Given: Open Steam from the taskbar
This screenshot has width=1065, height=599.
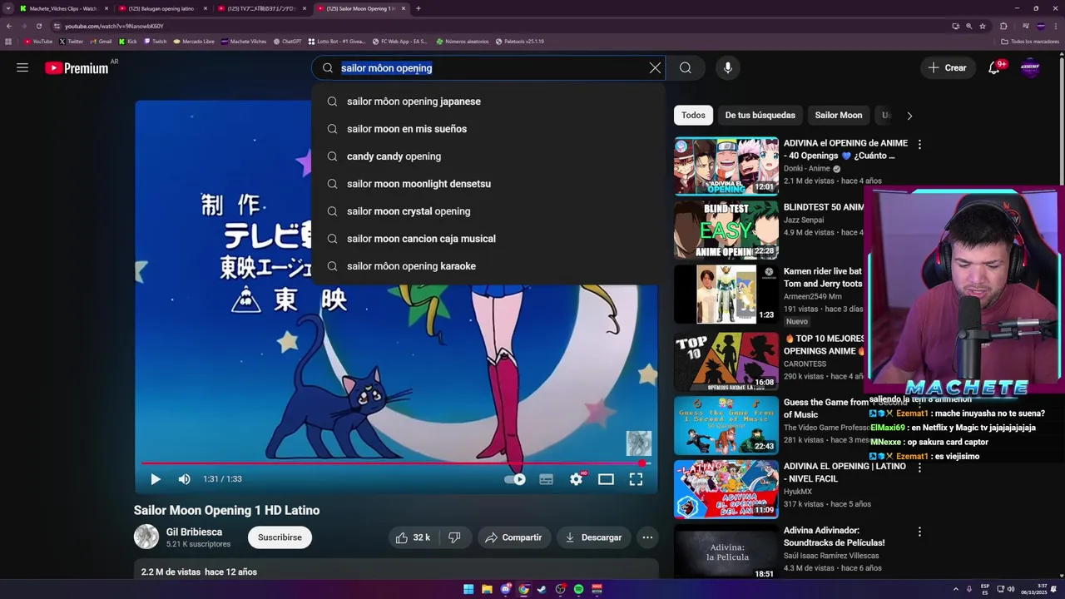Looking at the screenshot, I should click(542, 589).
